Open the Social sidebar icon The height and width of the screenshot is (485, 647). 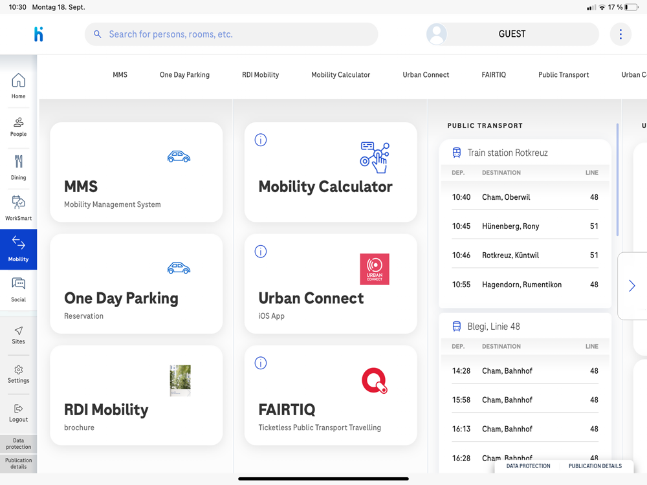click(18, 290)
